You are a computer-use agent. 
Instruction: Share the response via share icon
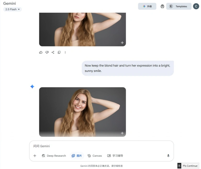(x=53, y=52)
